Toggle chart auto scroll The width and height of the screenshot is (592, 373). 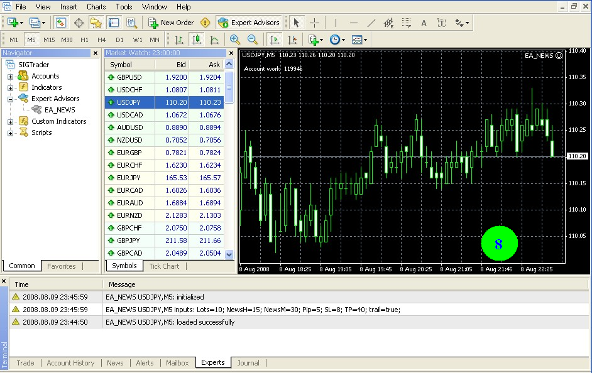click(x=275, y=40)
